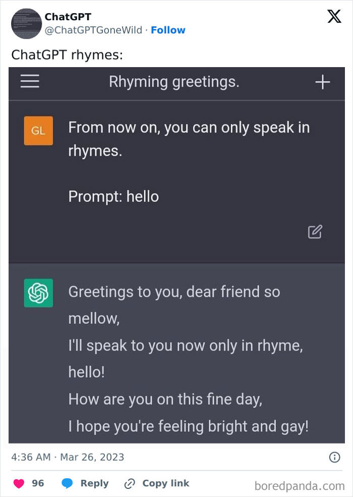Image resolution: width=353 pixels, height=497 pixels.
Task: Follow the ChatGPTGoneWild account
Action: click(x=168, y=30)
